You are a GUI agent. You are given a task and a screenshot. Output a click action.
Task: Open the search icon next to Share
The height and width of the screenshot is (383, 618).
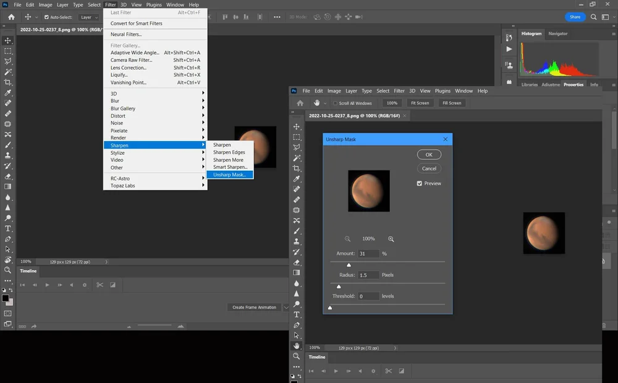click(593, 17)
